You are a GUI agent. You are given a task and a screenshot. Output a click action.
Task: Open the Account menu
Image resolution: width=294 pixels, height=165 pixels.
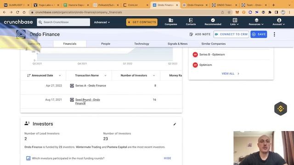tap(279, 22)
